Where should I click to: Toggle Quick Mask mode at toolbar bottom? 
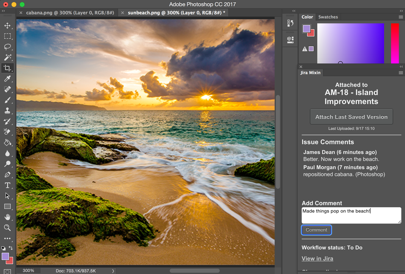tap(7, 271)
